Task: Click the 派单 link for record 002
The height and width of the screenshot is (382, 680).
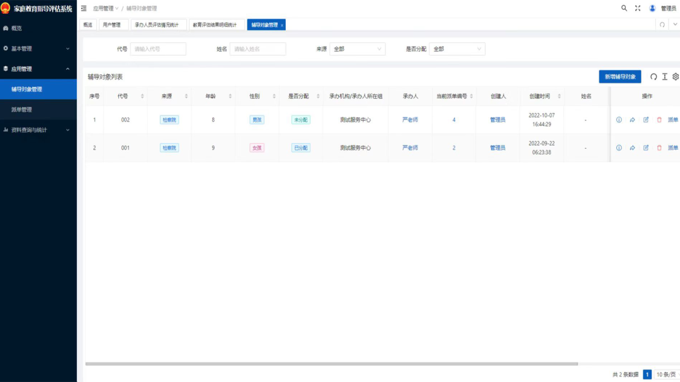Action: click(x=673, y=120)
